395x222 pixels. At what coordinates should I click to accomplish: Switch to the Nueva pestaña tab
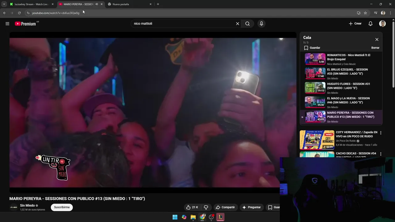tap(129, 4)
